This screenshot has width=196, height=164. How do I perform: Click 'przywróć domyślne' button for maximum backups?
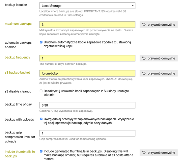[x=159, y=25]
